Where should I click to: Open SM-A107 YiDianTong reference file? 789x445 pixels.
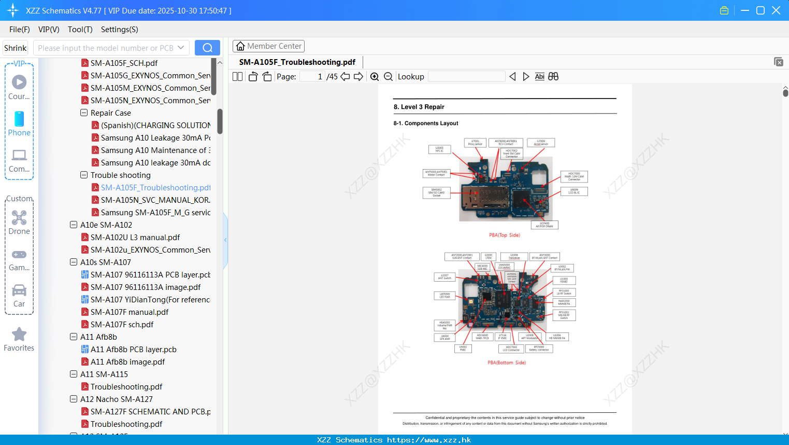click(x=146, y=300)
